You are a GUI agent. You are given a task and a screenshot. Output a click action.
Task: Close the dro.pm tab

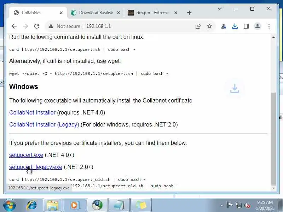click(176, 13)
